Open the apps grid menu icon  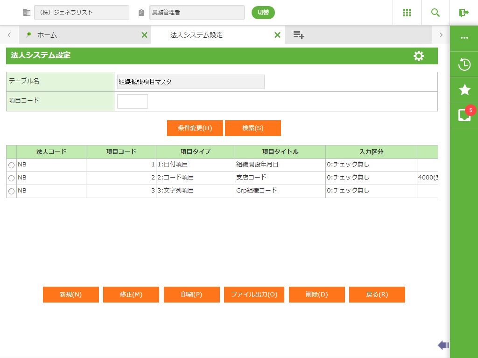point(407,13)
